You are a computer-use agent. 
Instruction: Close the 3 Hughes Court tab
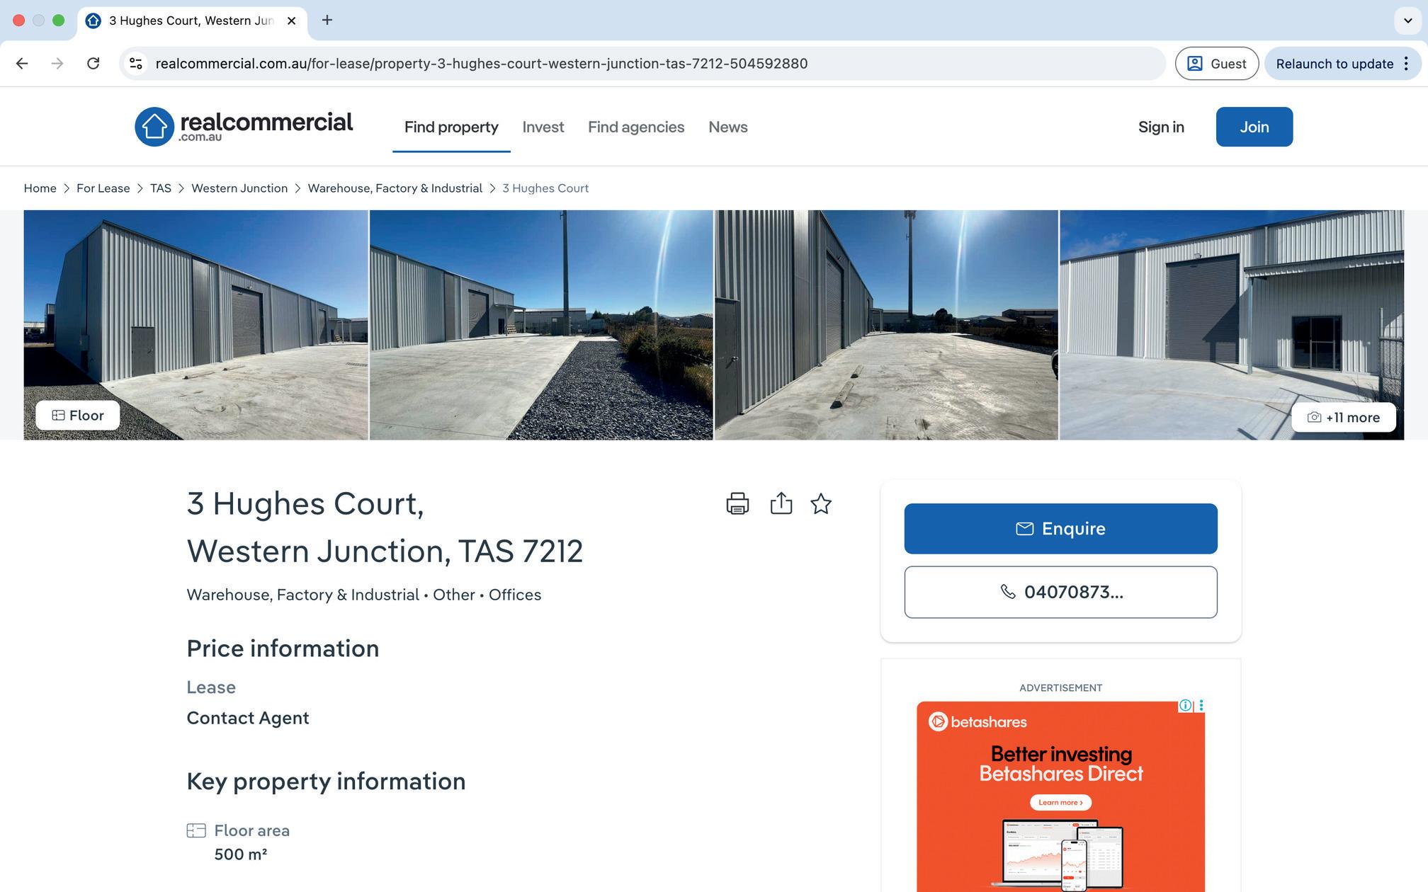click(291, 21)
